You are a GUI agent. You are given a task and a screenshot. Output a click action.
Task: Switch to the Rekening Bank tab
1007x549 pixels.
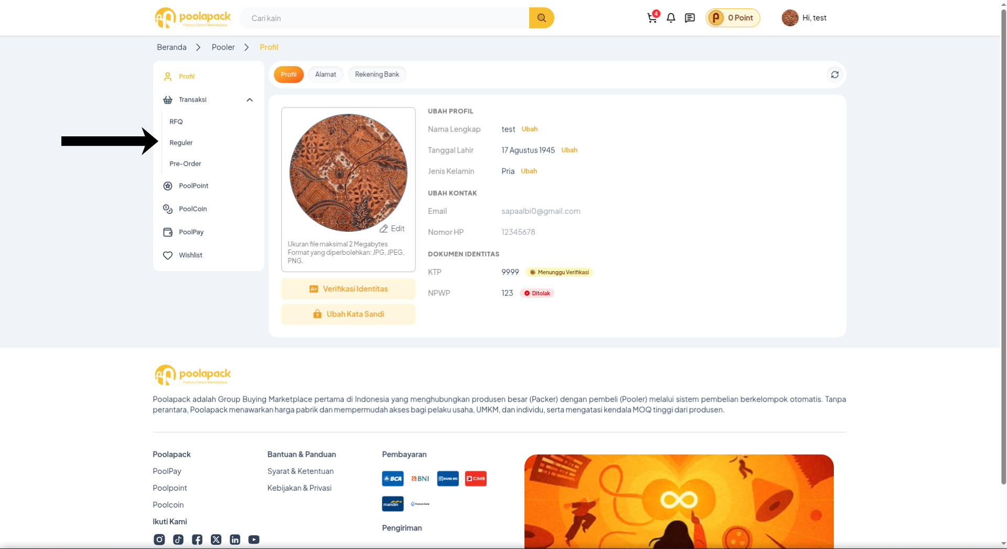(x=377, y=74)
